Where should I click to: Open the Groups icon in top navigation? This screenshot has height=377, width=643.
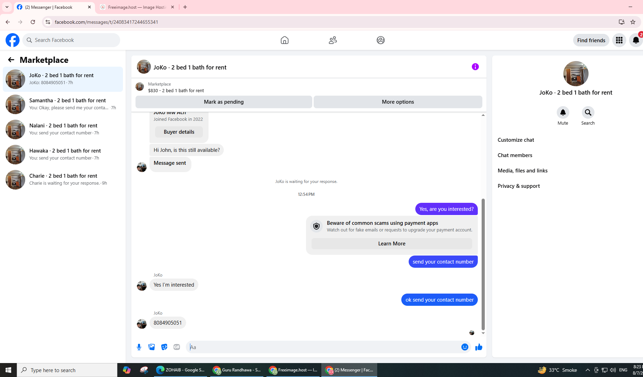pos(381,40)
